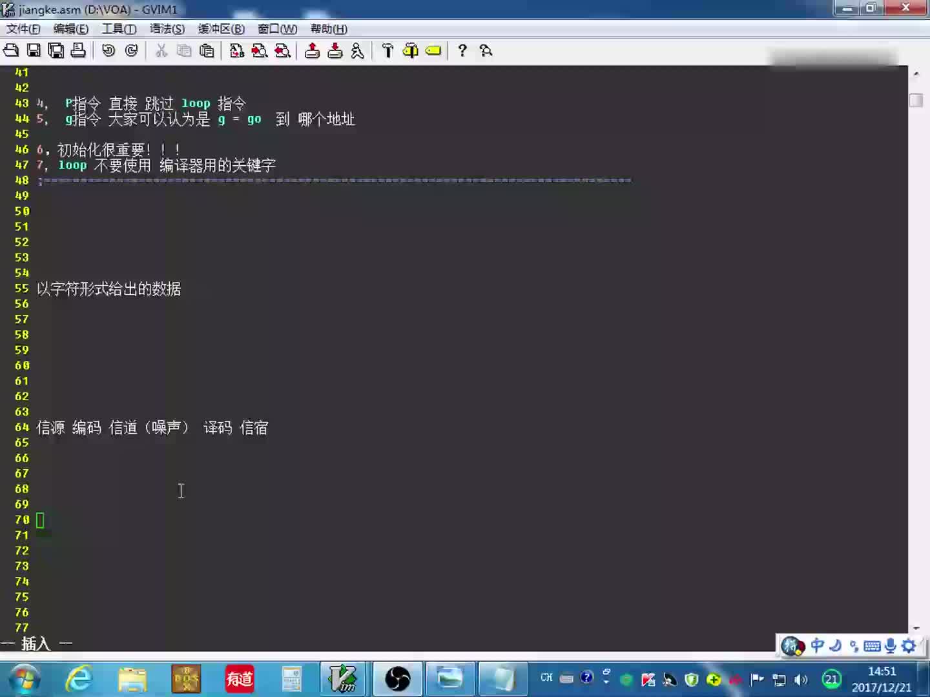
Task: Open IME settings gear icon
Action: click(x=909, y=645)
